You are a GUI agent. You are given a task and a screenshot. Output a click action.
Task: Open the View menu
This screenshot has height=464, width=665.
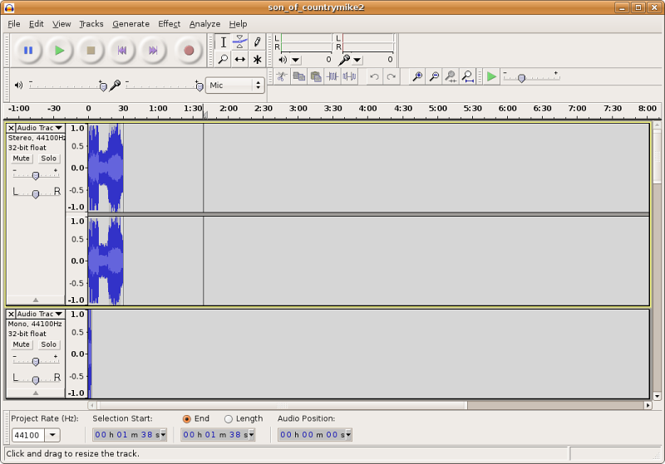[62, 24]
